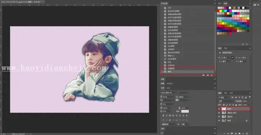Hide the top pink fill layer

pyautogui.click(x=219, y=109)
